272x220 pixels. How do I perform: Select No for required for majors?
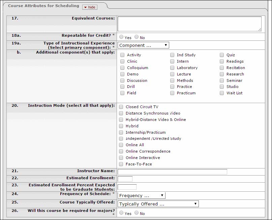(x=137, y=213)
